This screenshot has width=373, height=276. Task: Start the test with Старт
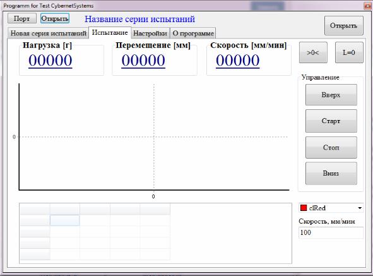331,121
